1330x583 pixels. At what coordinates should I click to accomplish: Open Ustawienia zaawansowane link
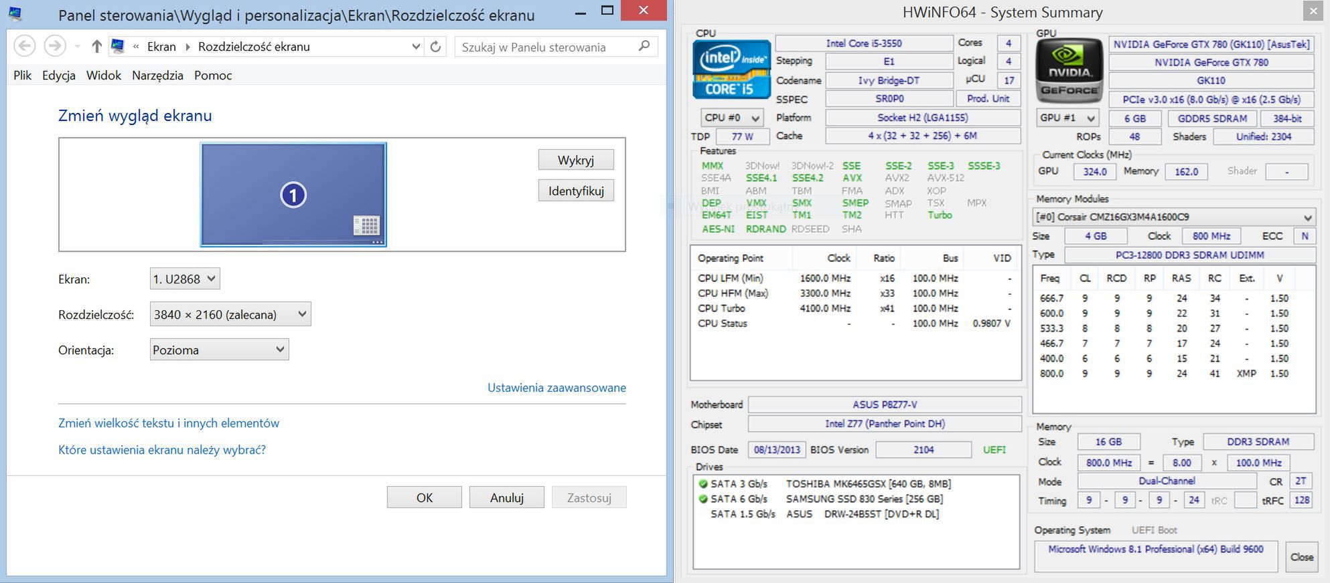557,388
